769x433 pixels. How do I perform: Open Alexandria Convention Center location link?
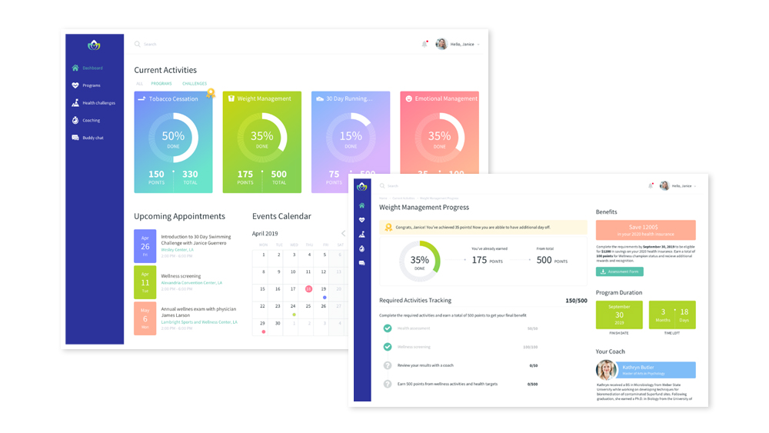point(191,283)
